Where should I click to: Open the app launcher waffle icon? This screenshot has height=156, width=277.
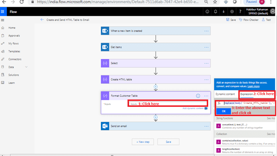tap(2, 12)
